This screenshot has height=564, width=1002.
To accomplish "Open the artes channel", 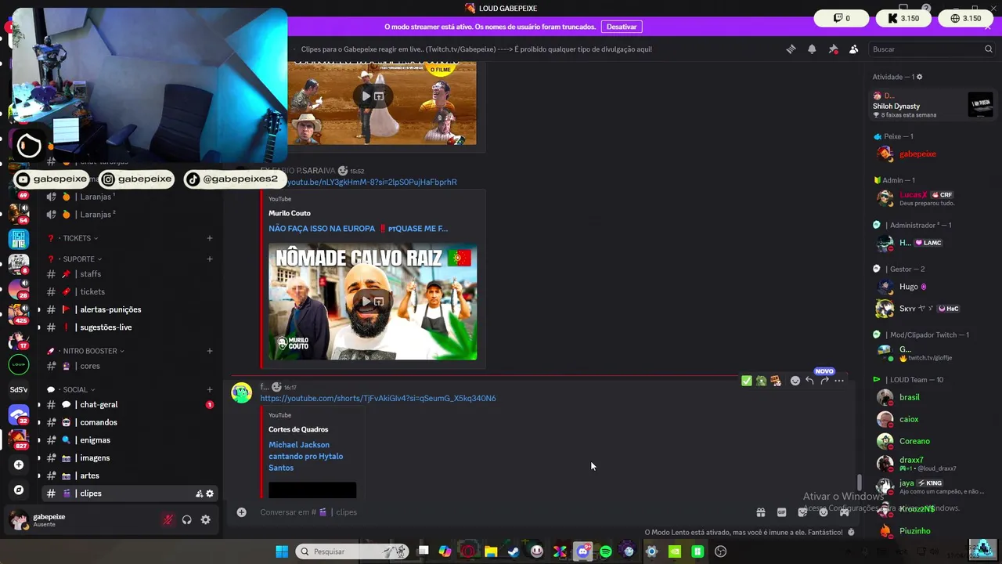I will point(129,475).
